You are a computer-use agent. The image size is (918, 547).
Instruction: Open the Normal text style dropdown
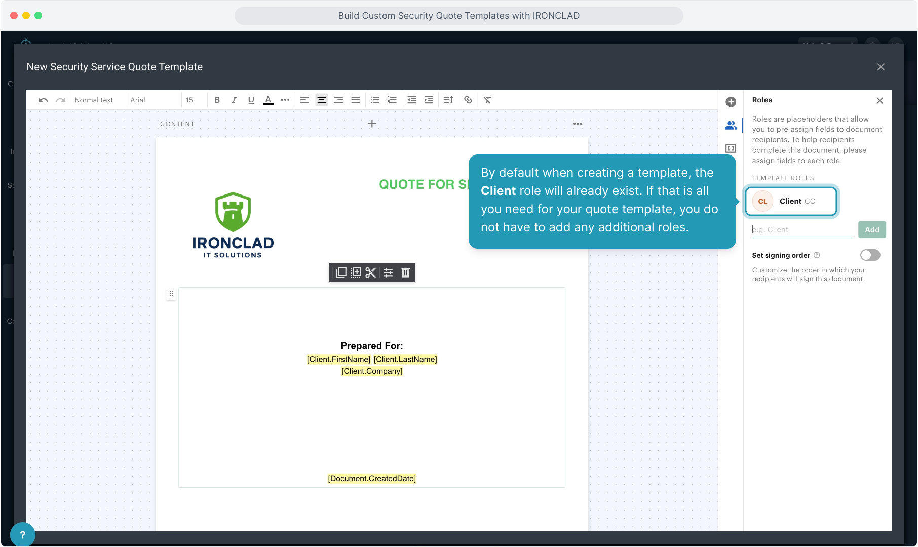coord(94,100)
